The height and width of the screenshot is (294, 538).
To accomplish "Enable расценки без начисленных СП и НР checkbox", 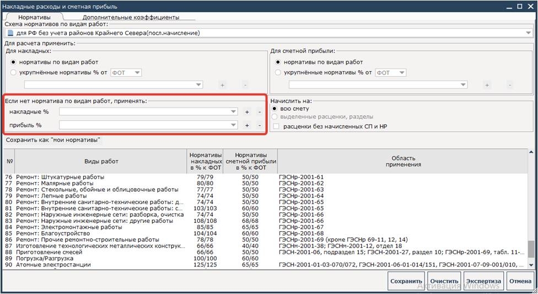I will (x=276, y=126).
